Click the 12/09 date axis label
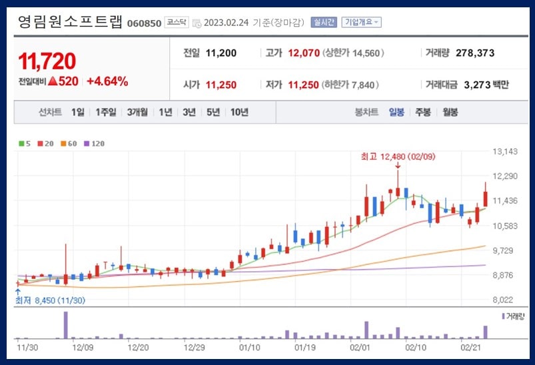The width and height of the screenshot is (535, 365). coord(83,348)
